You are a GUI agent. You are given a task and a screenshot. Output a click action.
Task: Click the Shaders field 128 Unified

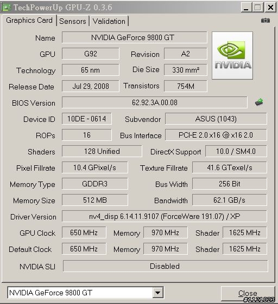click(x=102, y=151)
